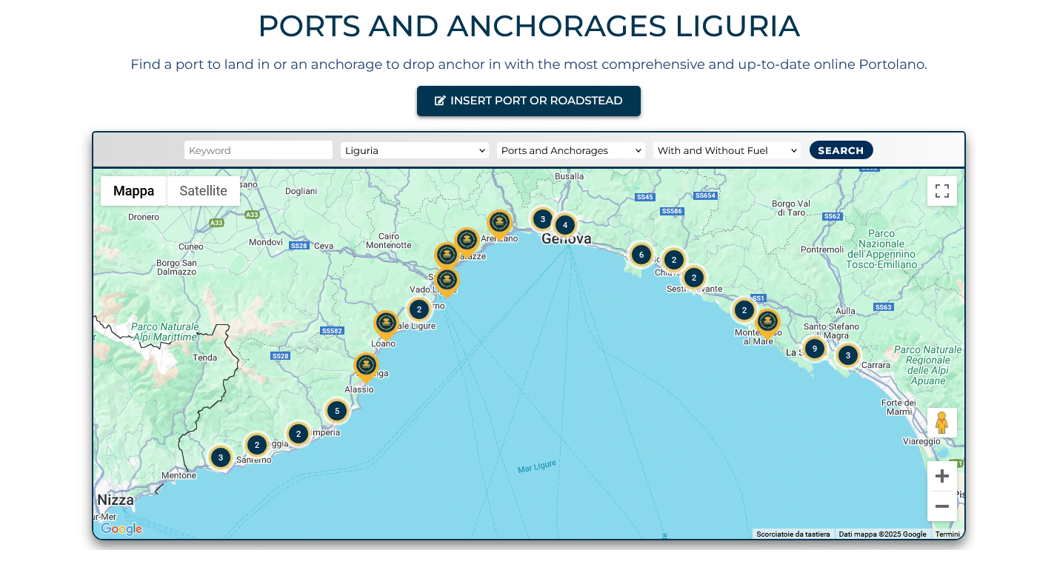Switch to the Mappa map view

pyautogui.click(x=134, y=191)
